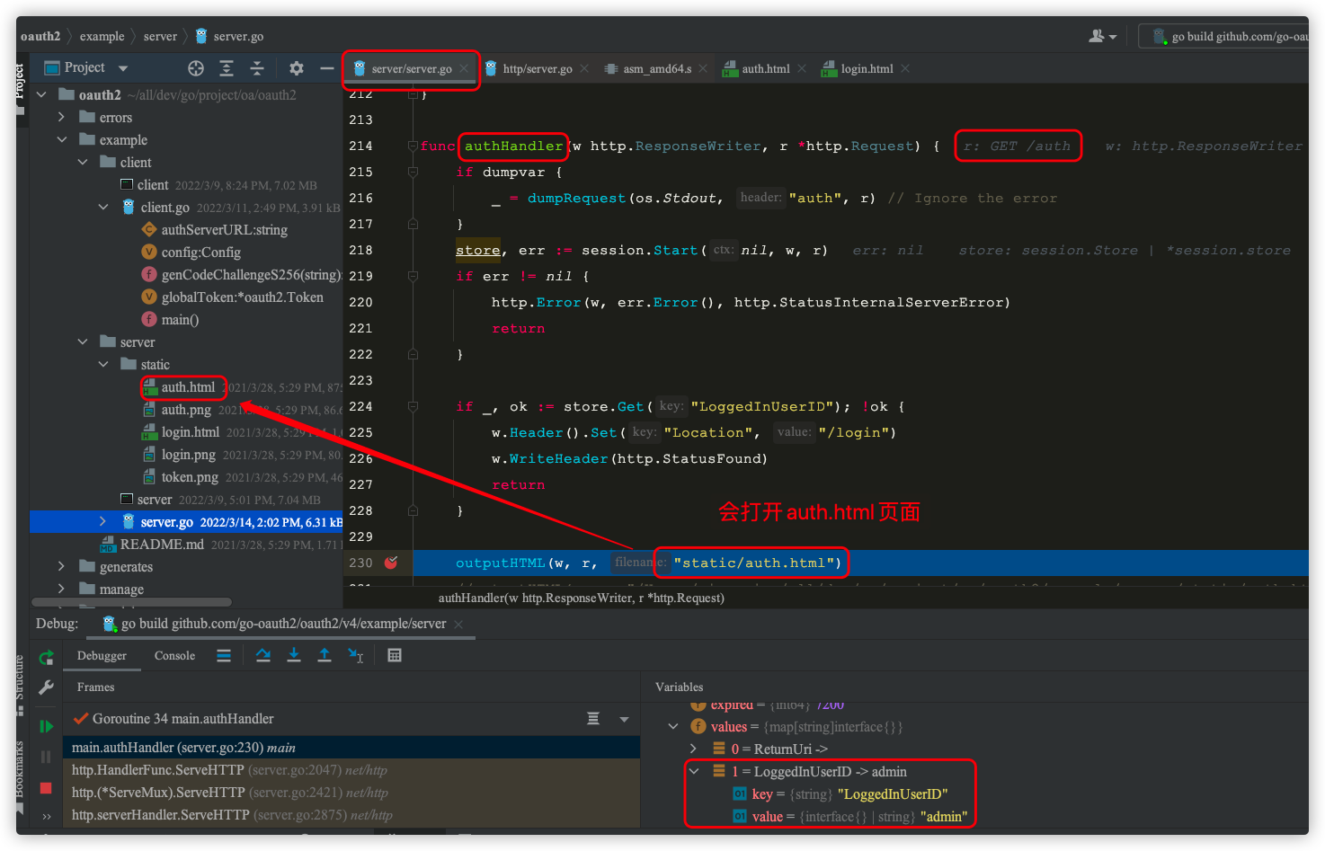Click the Show Execution Point lines icon
This screenshot has height=851, width=1325.
(x=224, y=655)
